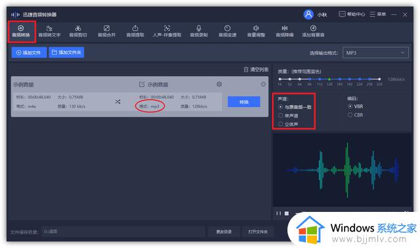Viewport: 420px width, 248px height.
Task: Open the gear settings icon on the 示例音频 row
Action: (x=219, y=85)
